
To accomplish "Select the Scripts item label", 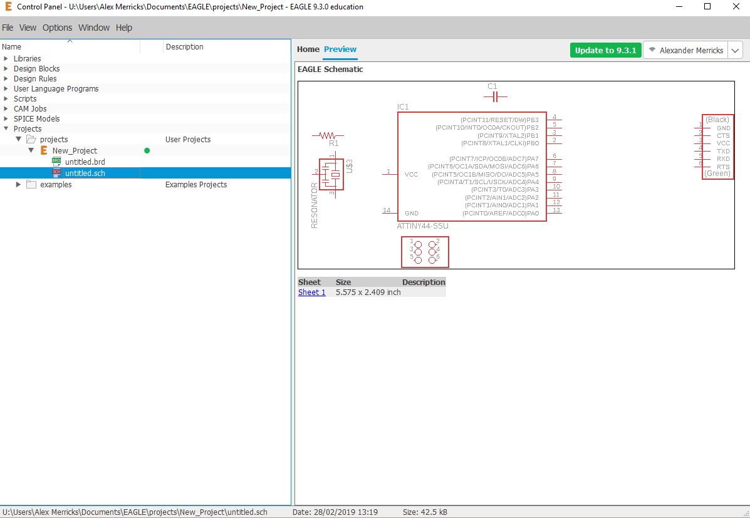I will tap(25, 99).
